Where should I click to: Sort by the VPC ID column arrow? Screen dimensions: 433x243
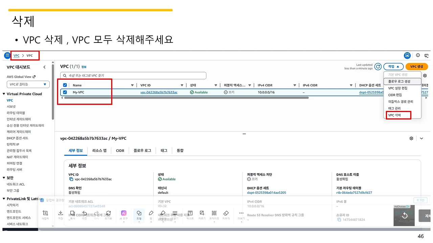point(182,85)
